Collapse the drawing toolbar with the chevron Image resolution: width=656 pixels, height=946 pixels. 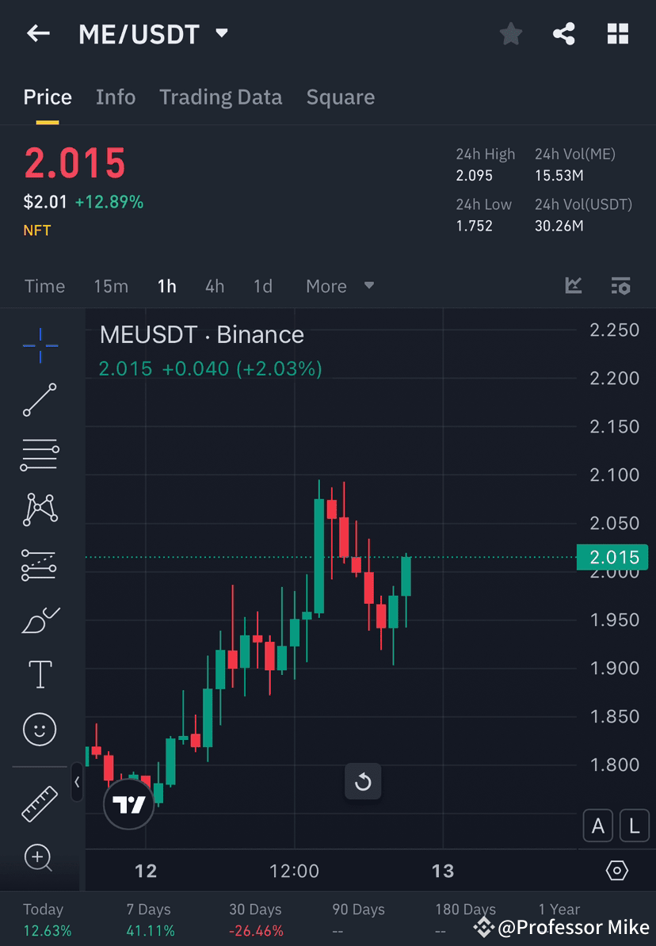[x=77, y=783]
